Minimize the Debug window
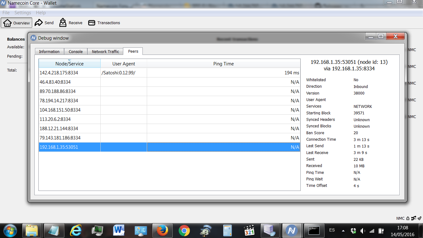The width and height of the screenshot is (423, 238). (x=371, y=36)
